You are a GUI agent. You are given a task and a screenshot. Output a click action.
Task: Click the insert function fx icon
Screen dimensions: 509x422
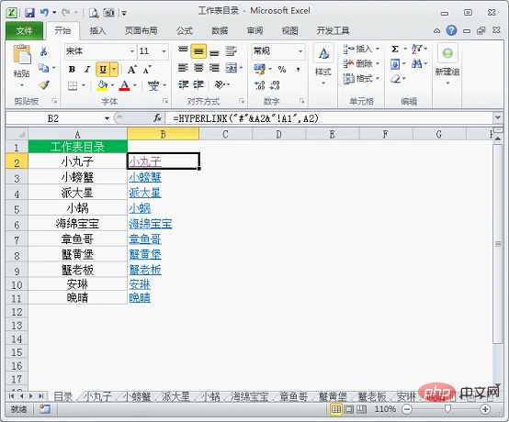[x=158, y=118]
